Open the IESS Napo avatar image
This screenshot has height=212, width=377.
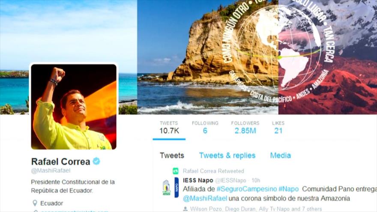170,188
